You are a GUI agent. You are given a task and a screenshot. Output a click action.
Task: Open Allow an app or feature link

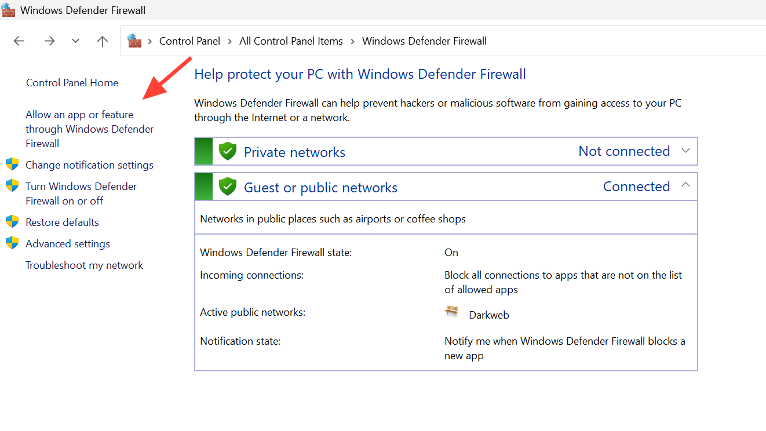90,129
